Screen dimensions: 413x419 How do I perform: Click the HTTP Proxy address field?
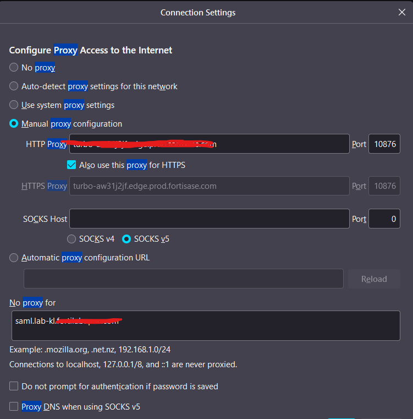(x=209, y=144)
